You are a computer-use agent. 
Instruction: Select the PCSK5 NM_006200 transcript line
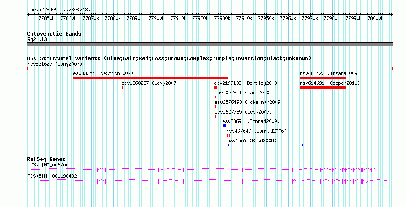[202, 170]
